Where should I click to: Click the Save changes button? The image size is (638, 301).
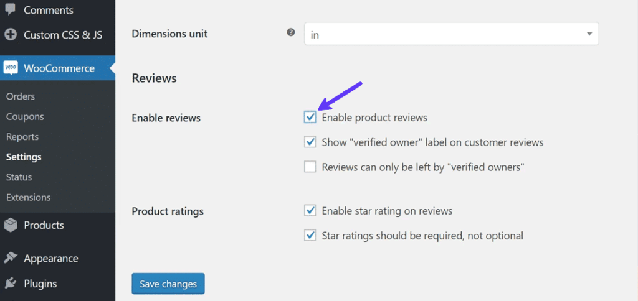point(168,284)
